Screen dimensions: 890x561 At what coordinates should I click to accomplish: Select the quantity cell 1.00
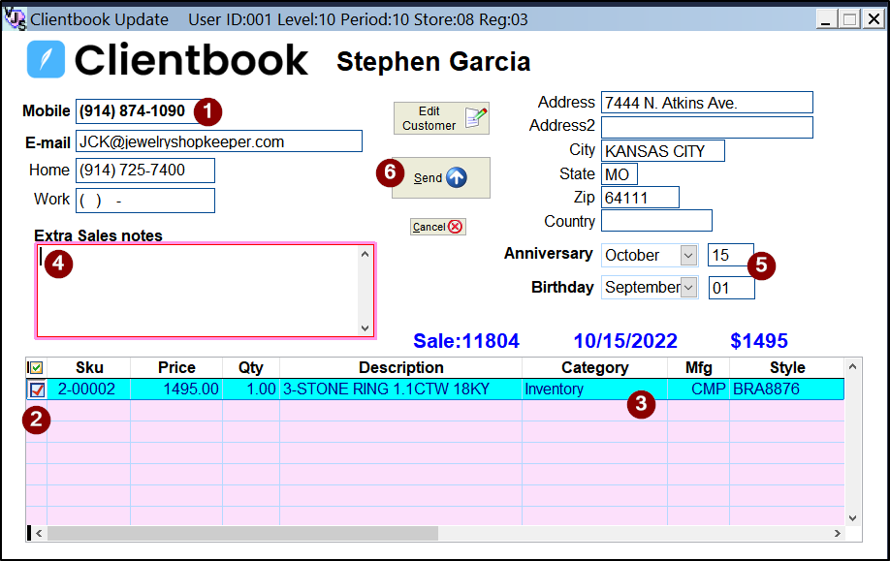coord(251,390)
